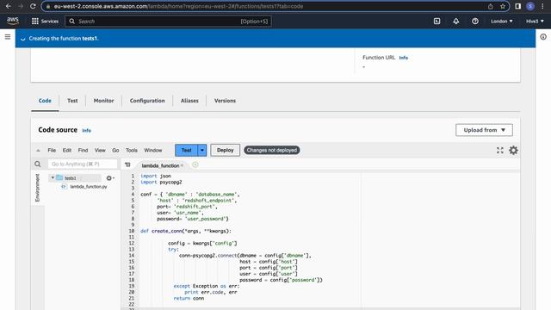Viewport: 551px width, 310px height.
Task: Open the editor Window menu
Action: point(153,150)
